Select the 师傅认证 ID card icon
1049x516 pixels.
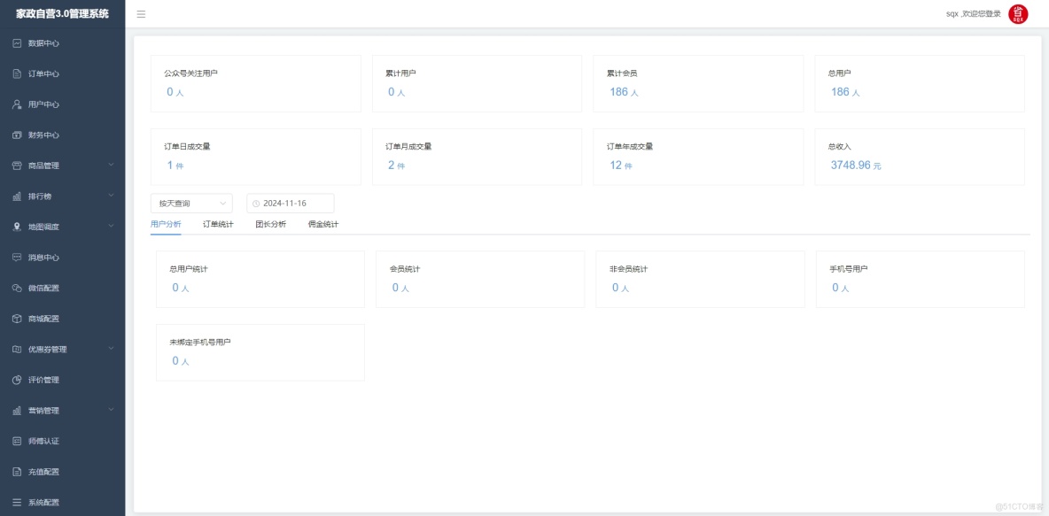[18, 441]
